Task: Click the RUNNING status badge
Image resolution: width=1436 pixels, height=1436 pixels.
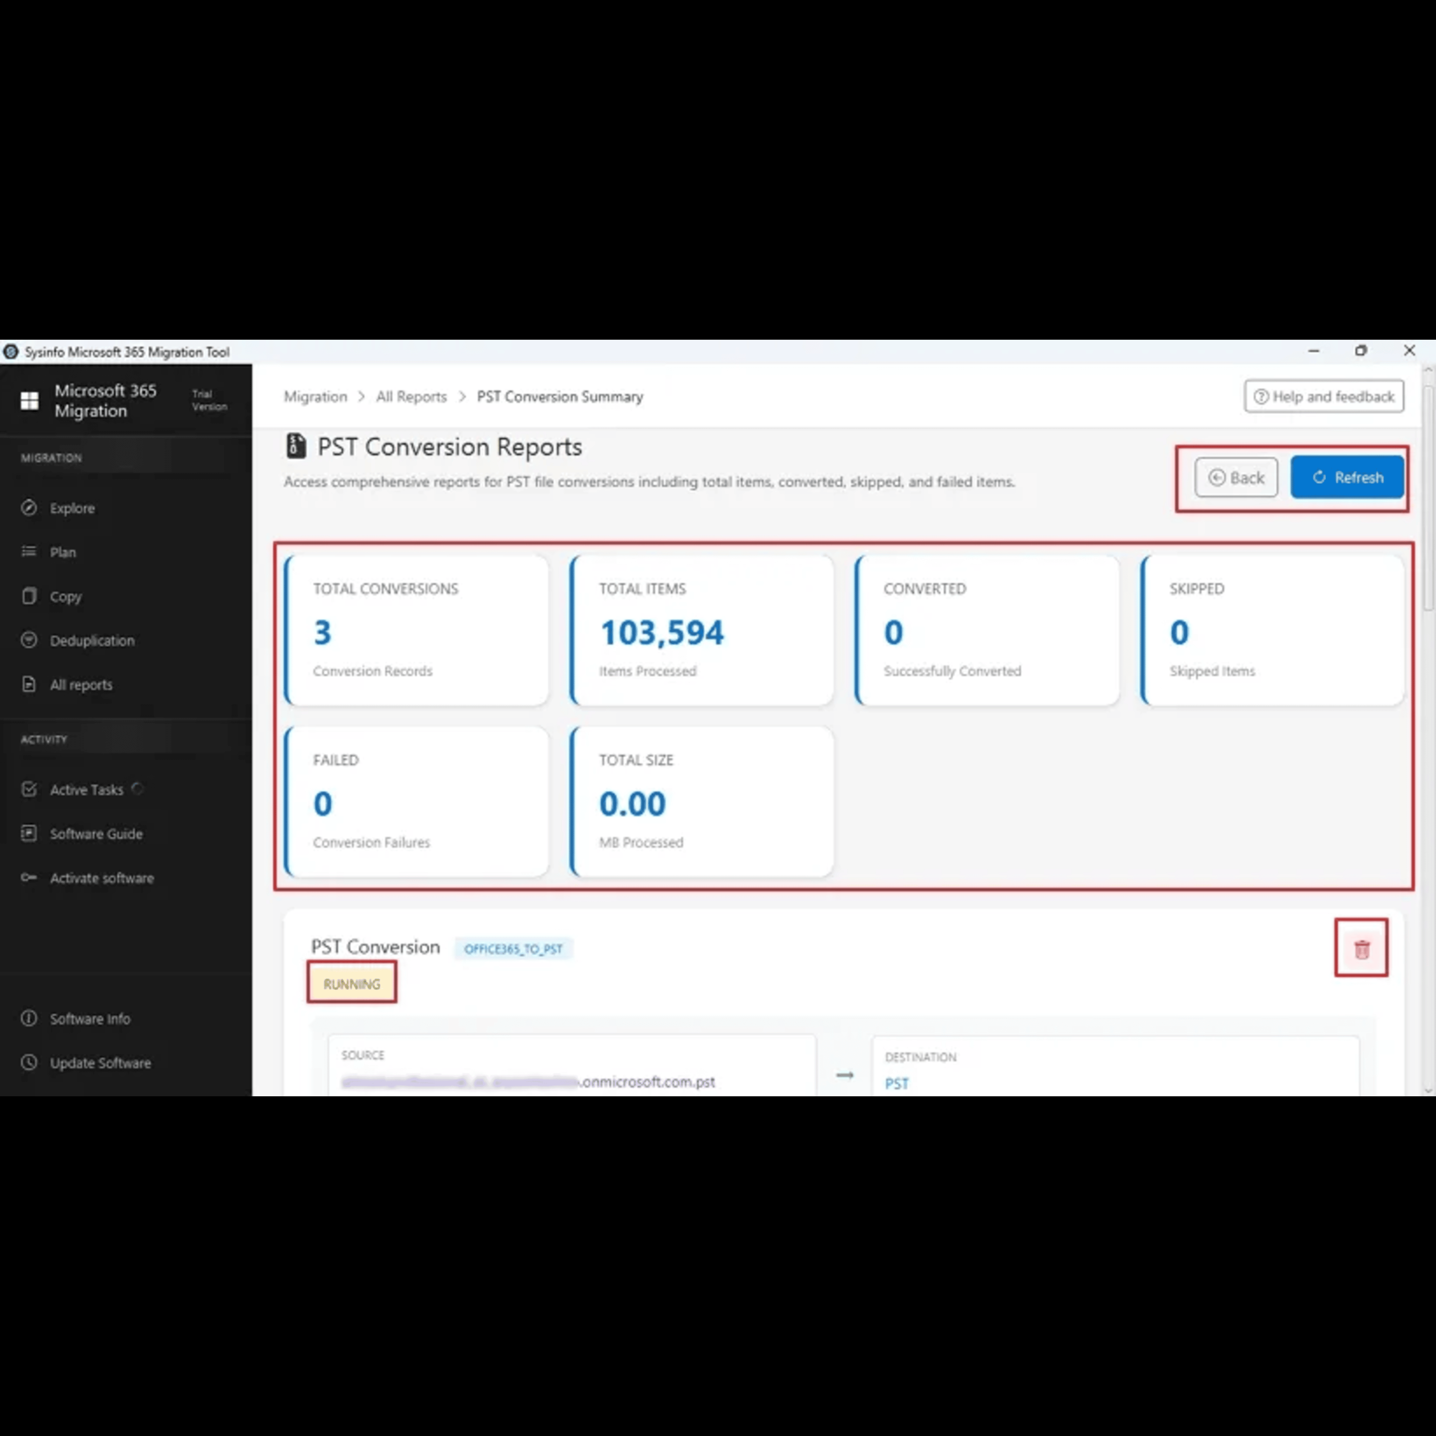Action: click(352, 984)
